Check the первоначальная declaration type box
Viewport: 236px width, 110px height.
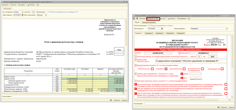[x=152, y=69]
